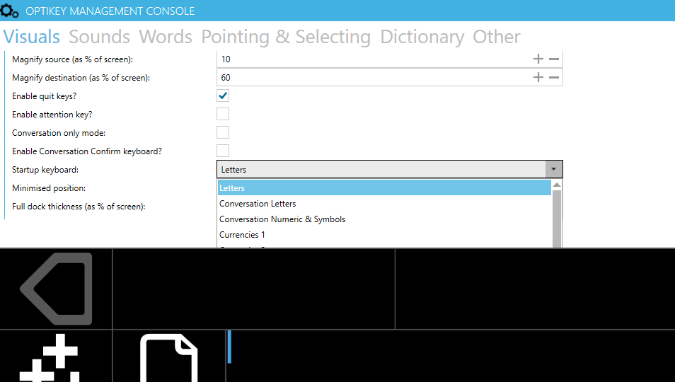675x382 pixels.
Task: Enable Conversation Confirm keyboard checkbox
Action: pyautogui.click(x=223, y=151)
